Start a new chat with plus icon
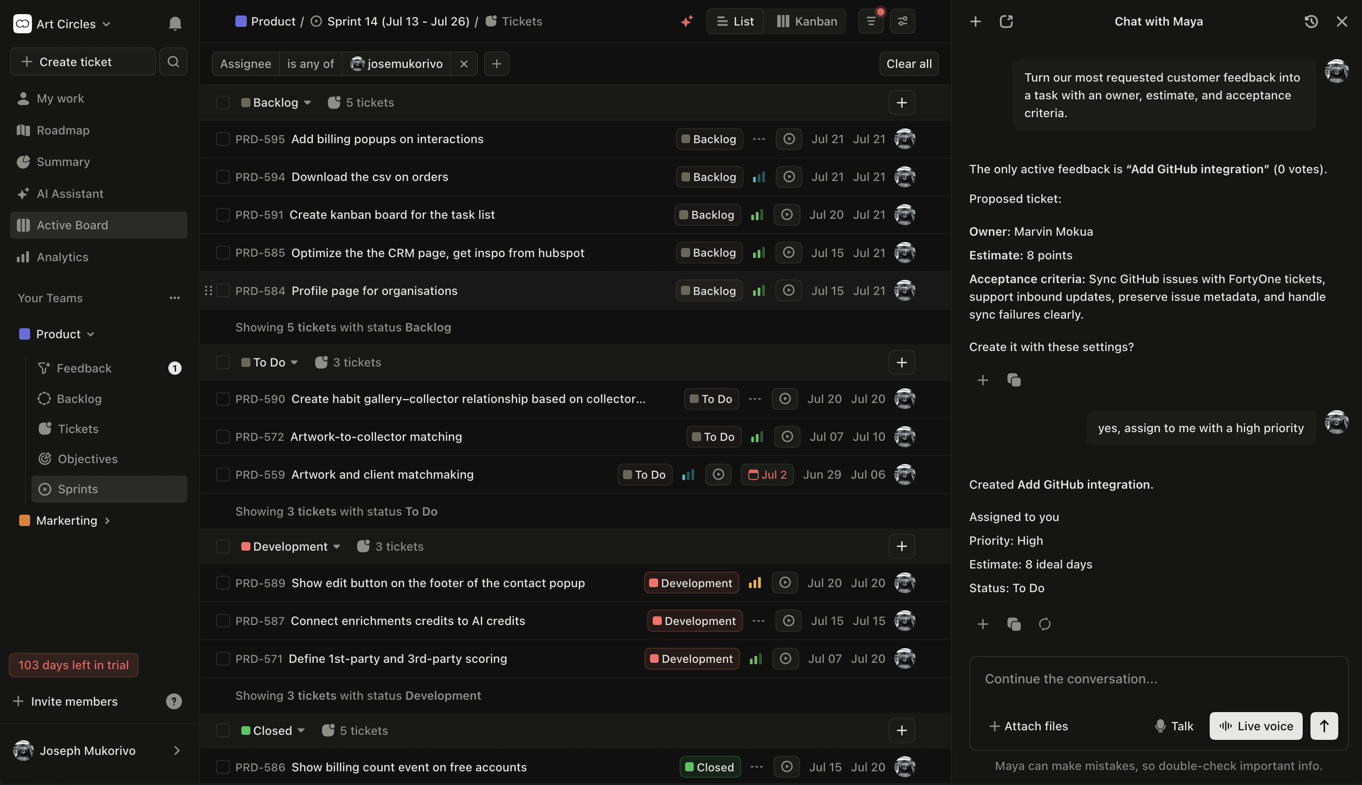 tap(975, 21)
